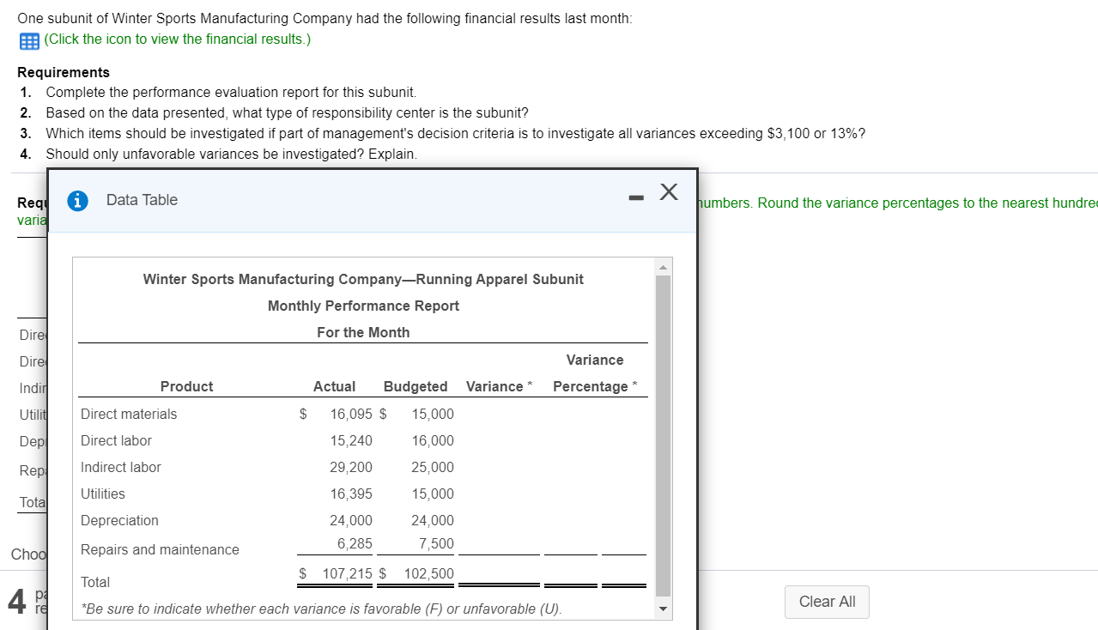Click the budgeted value 7,500
The width and height of the screenshot is (1098, 630).
[436, 543]
